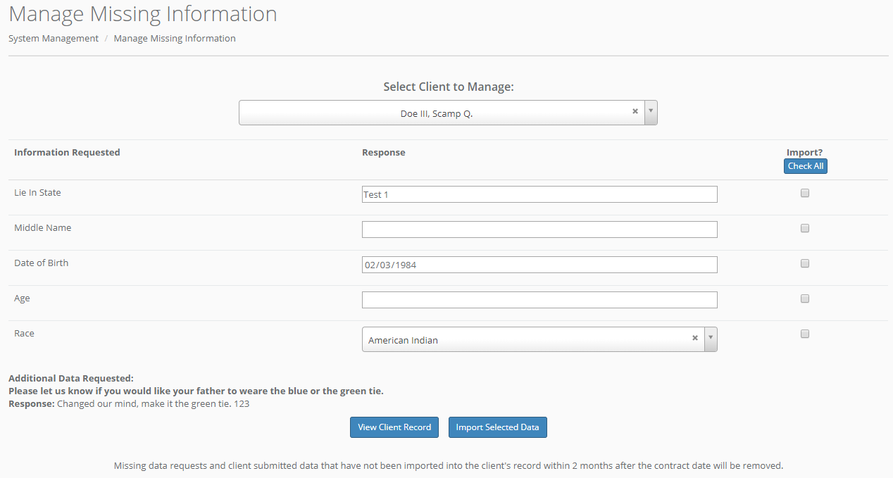Clear the selected client Doe III, Scamp Q.
This screenshot has width=893, height=478.
(635, 111)
